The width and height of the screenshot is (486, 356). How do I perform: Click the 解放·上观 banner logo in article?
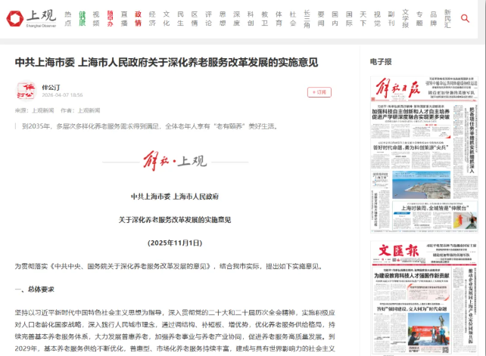[x=175, y=161]
